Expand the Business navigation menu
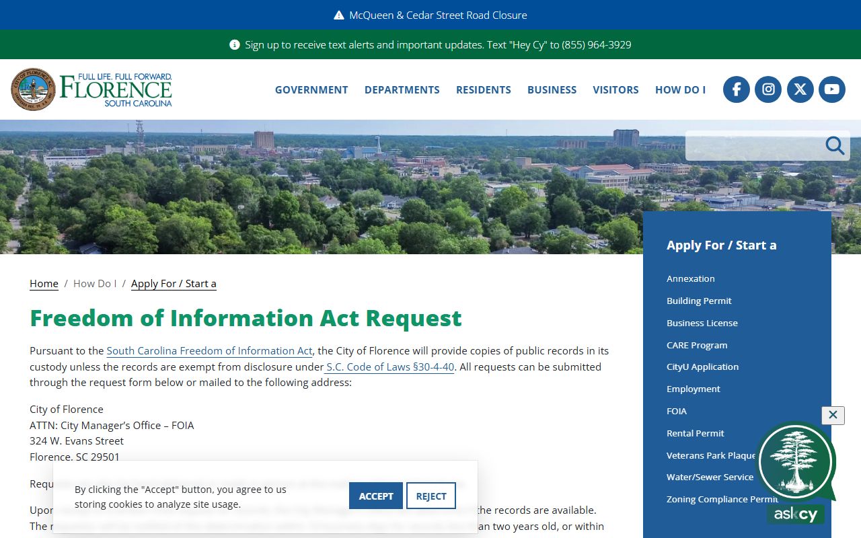The width and height of the screenshot is (861, 538). point(552,90)
